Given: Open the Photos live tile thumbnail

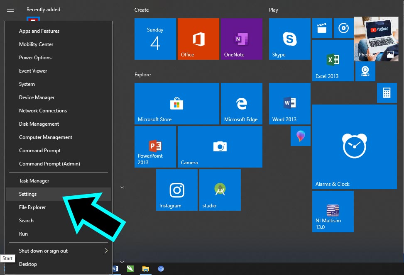Looking at the screenshot, I should click(x=375, y=39).
